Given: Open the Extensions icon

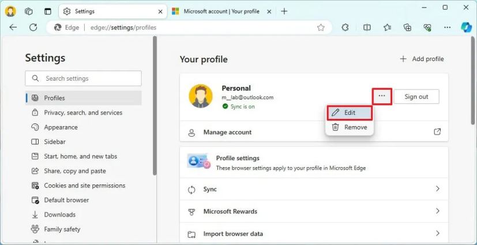Looking at the screenshot, I should click(x=345, y=28).
